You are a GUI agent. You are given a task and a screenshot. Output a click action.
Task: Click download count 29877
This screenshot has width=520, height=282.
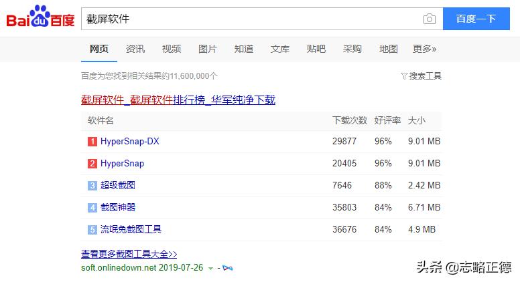(344, 142)
